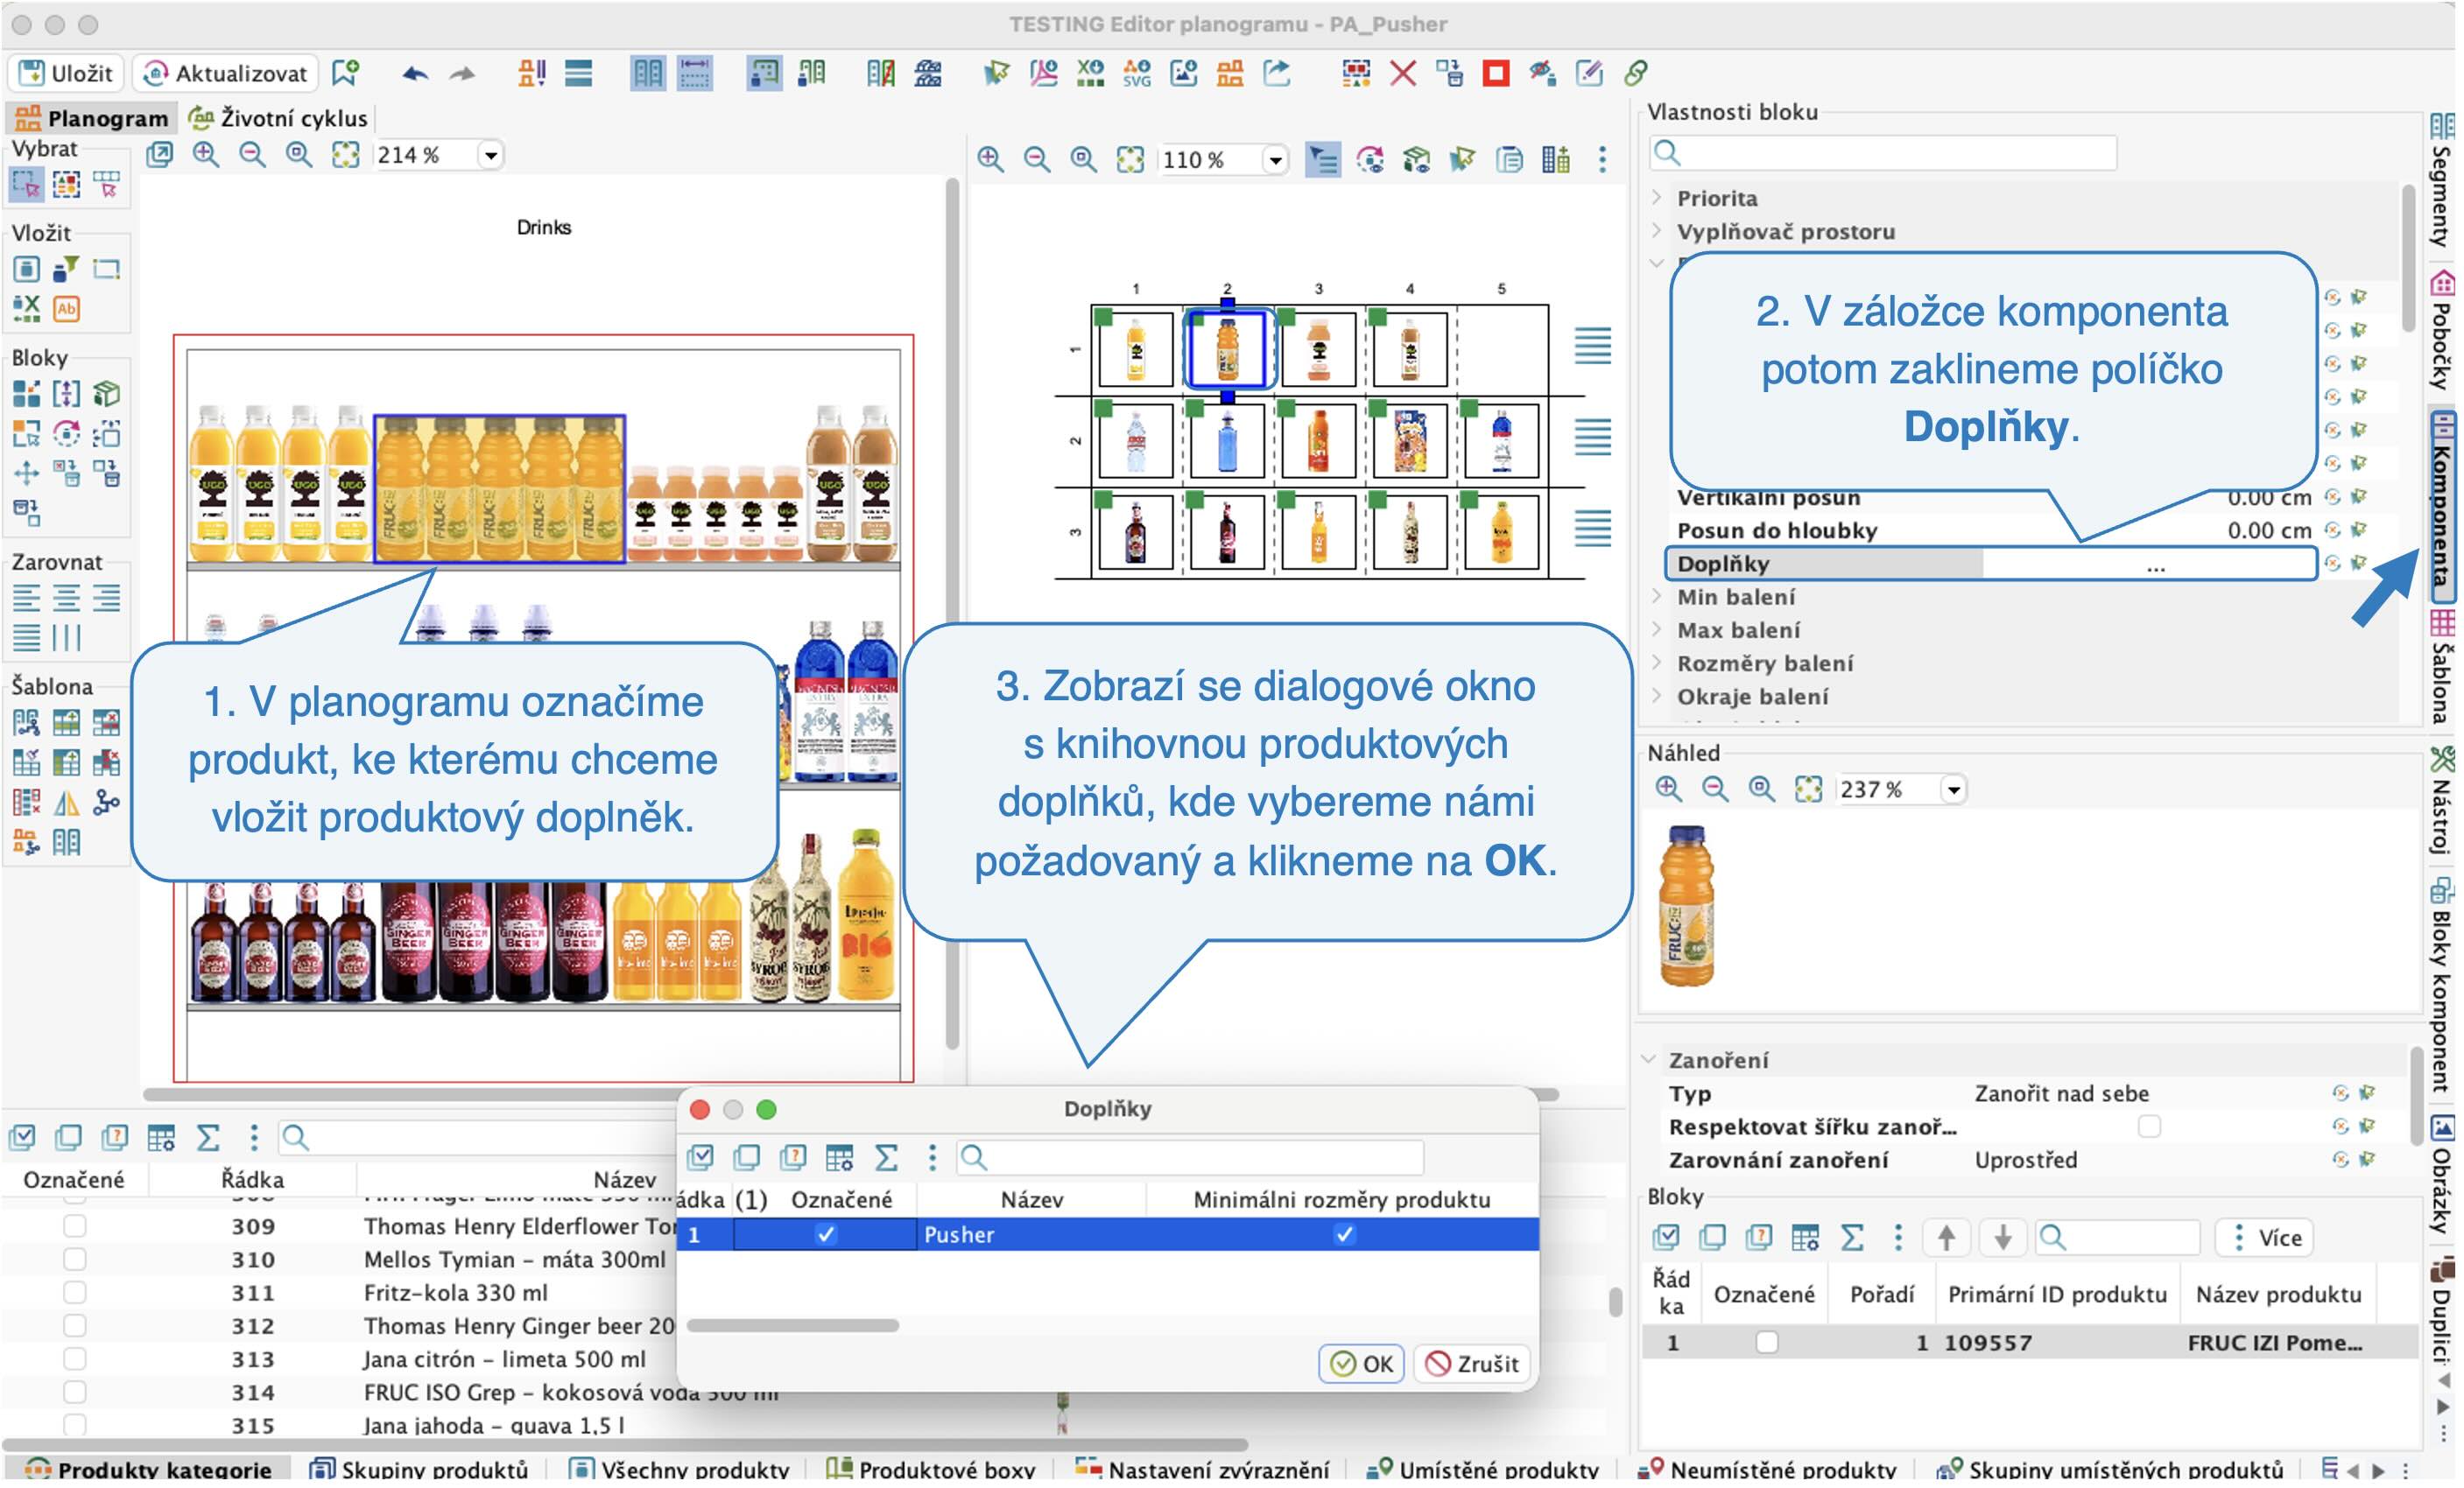2464x1488 pixels.
Task: Click the SVG export icon
Action: [x=1137, y=73]
